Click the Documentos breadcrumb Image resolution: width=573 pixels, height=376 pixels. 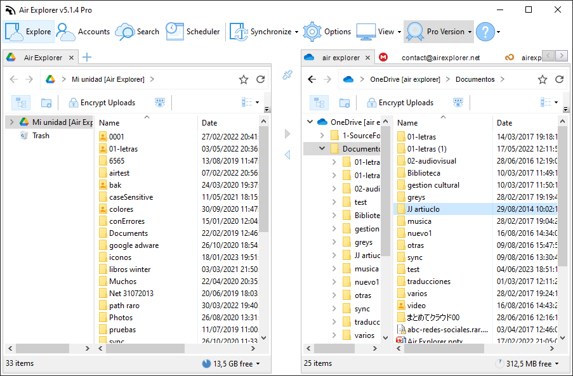coord(475,79)
